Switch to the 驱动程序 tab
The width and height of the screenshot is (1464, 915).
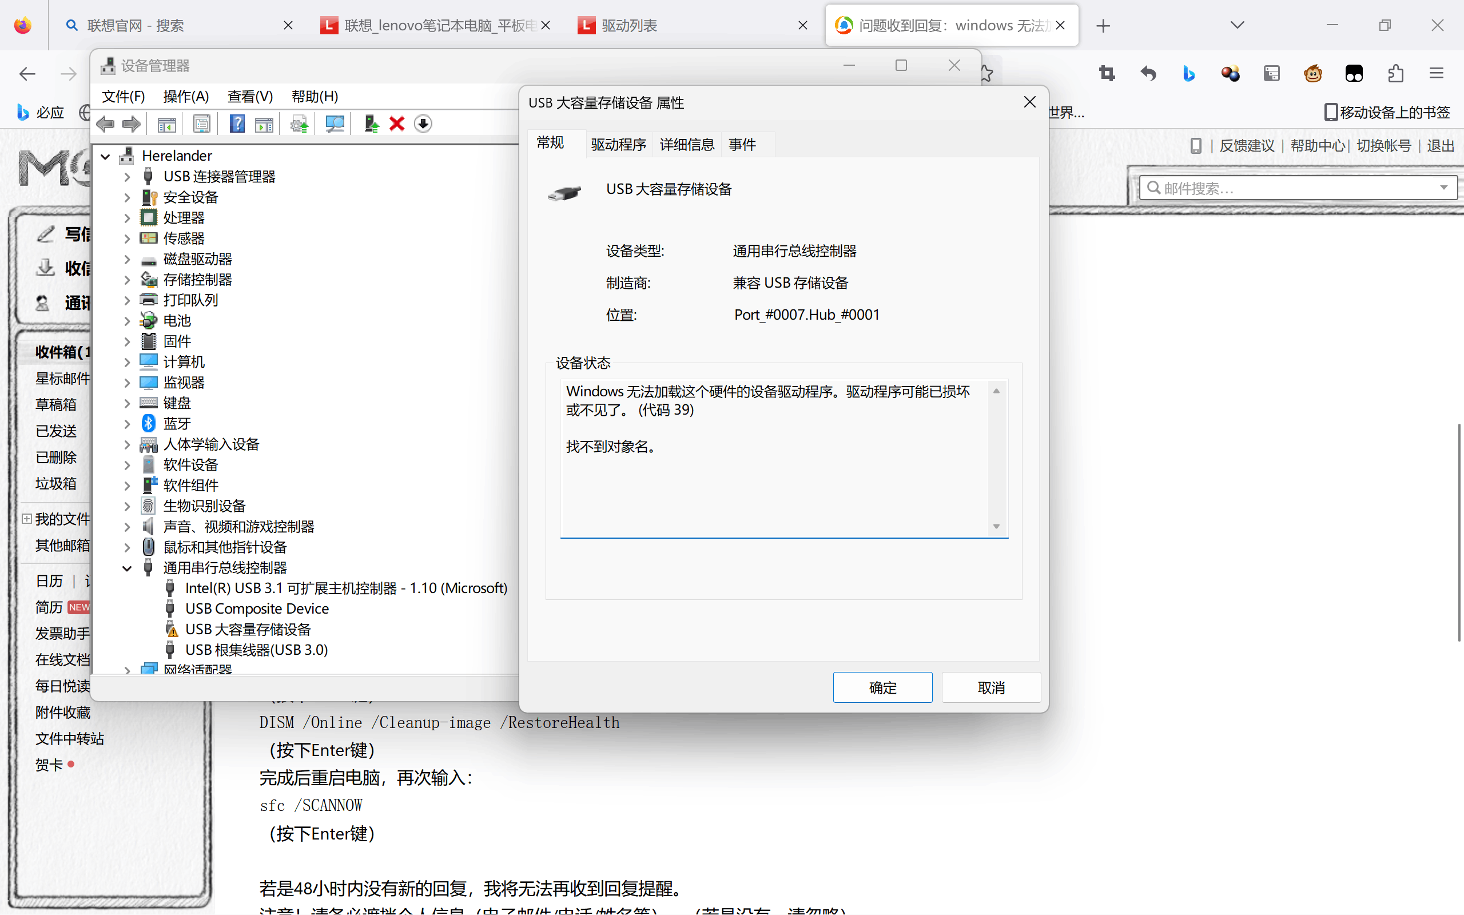click(x=618, y=145)
